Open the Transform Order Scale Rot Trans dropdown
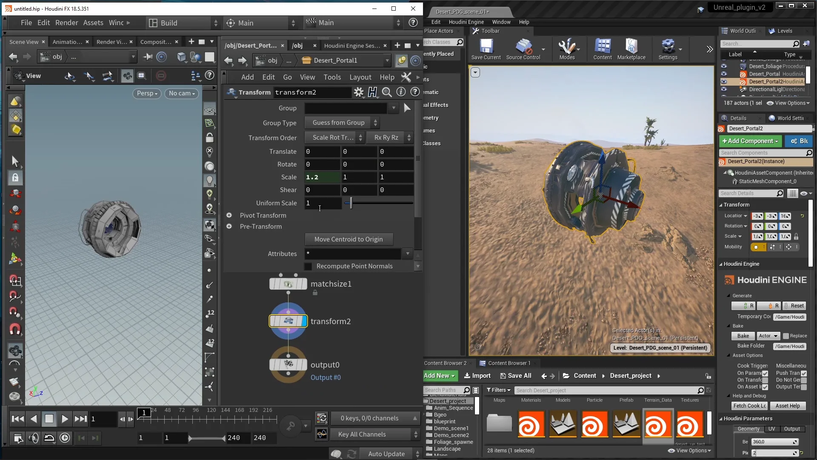The image size is (817, 460). click(334, 138)
